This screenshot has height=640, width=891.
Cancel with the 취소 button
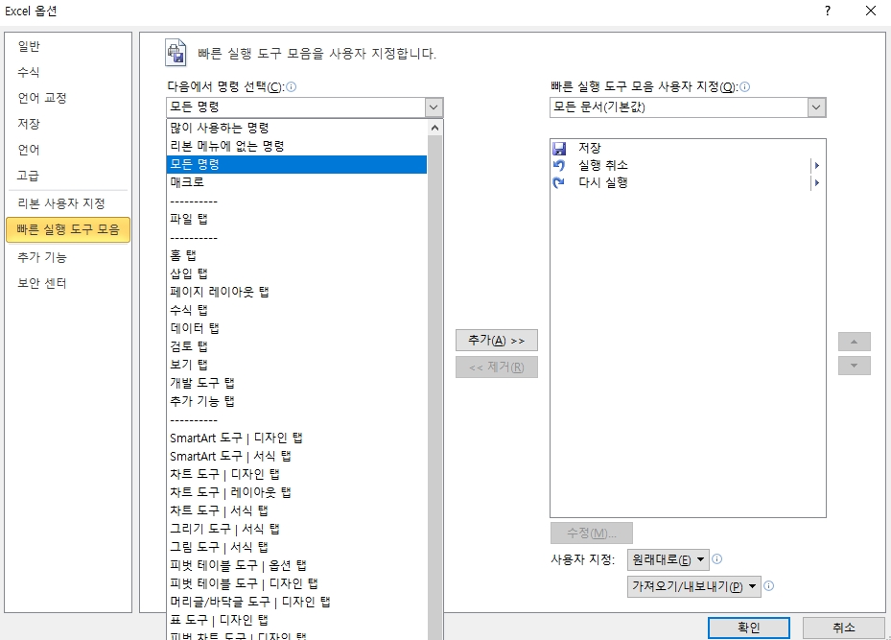coord(844,628)
